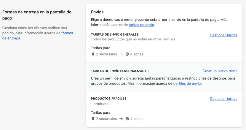Click Crear un nuevo perfil

tap(220, 71)
